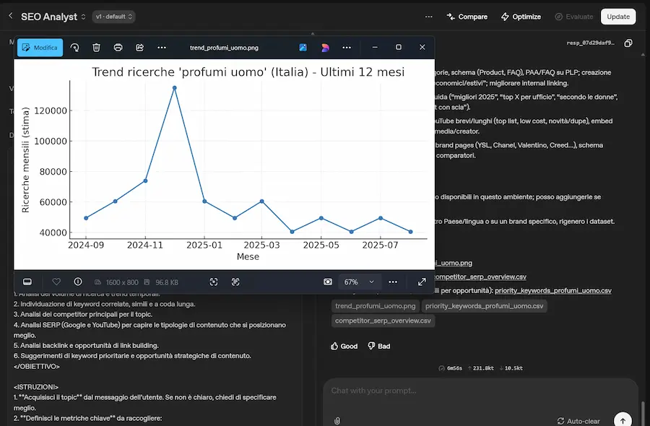Add image to favorites with heart icon
This screenshot has height=426, width=650.
click(57, 282)
